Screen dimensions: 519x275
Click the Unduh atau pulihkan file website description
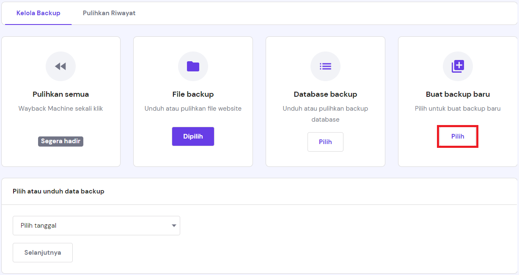(x=193, y=109)
